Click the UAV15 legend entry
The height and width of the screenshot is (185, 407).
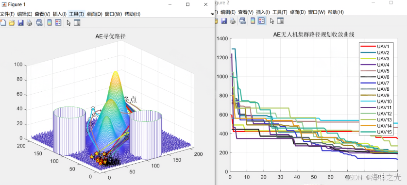pyautogui.click(x=376, y=132)
